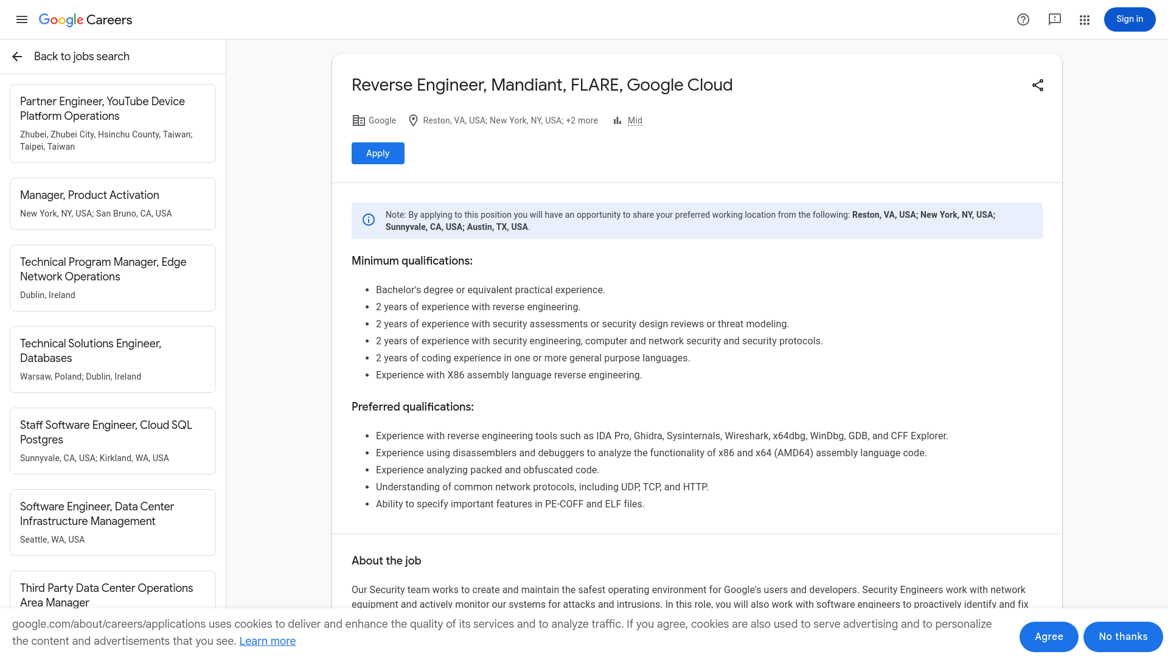Screen dimensions: 1168x657
Task: Select the Manager, Product Activation job card
Action: pyautogui.click(x=113, y=203)
